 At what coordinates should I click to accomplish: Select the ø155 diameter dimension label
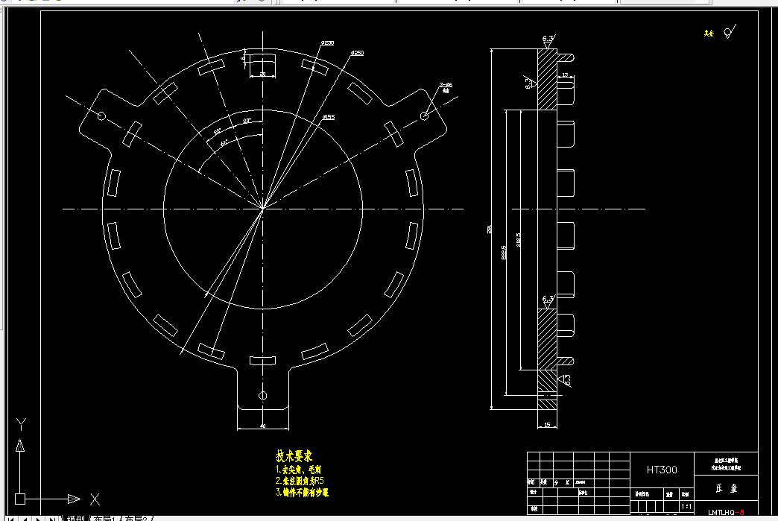(x=329, y=117)
